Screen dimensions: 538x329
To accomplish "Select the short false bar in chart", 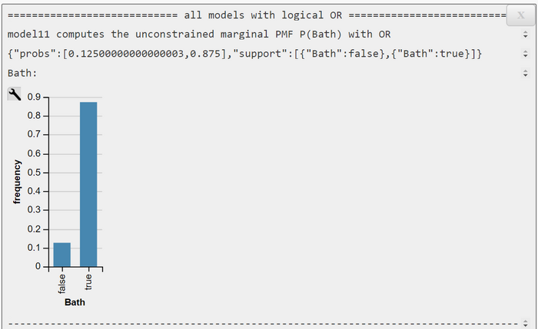I will tap(62, 255).
